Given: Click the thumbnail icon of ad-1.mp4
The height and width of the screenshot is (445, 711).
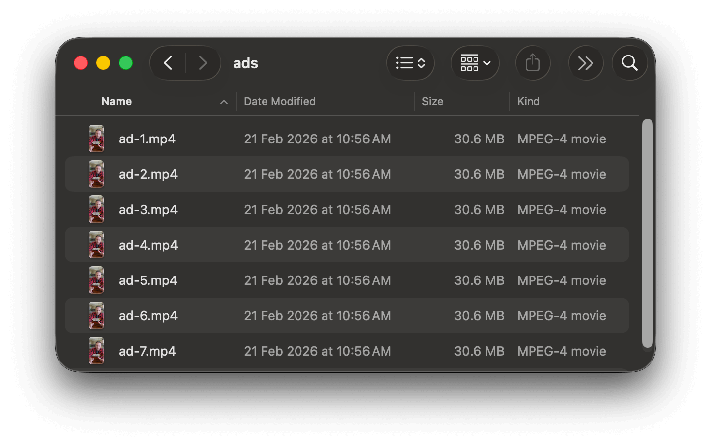Looking at the screenshot, I should [x=96, y=139].
